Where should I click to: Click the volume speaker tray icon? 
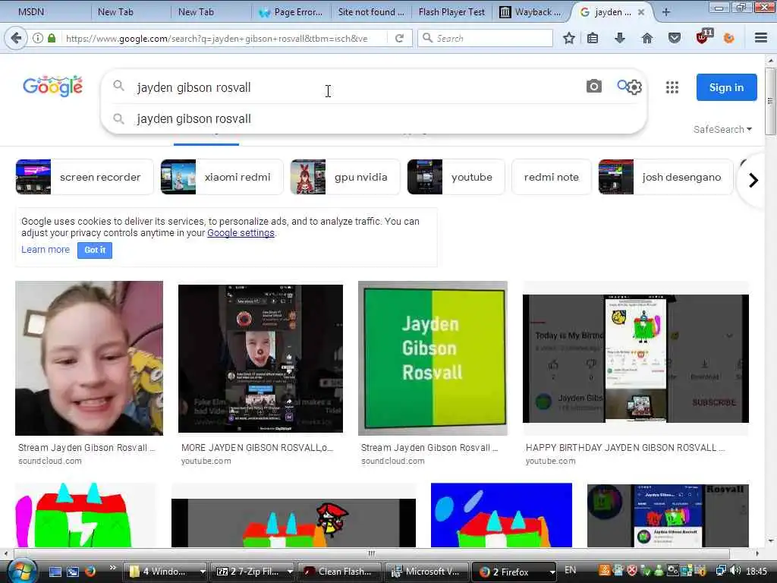coord(735,571)
